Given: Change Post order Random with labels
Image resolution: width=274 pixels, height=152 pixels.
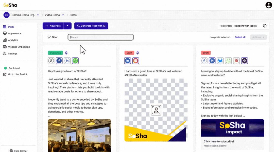Looking at the screenshot, I should coord(245,26).
